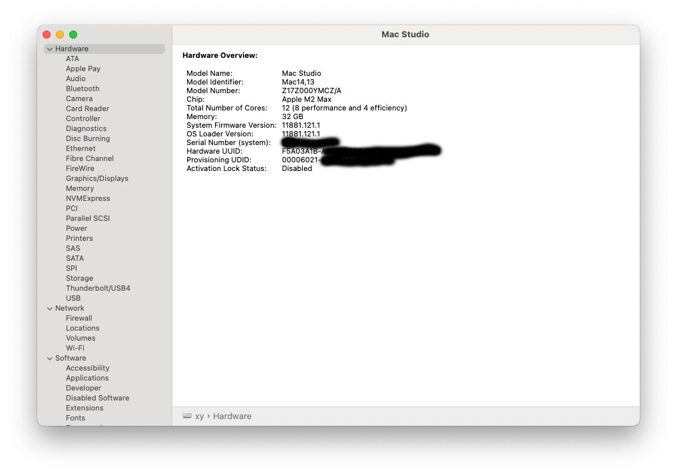This screenshot has height=475, width=677.
Task: Open Card Reader information
Action: [x=87, y=108]
